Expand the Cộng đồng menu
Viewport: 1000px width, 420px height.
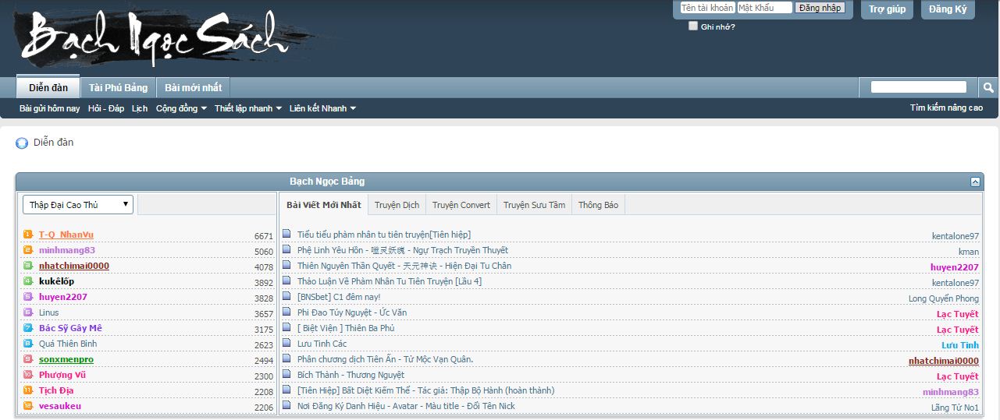181,108
